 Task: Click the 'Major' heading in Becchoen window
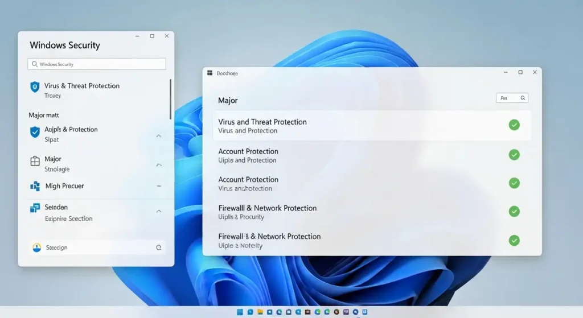(x=228, y=100)
